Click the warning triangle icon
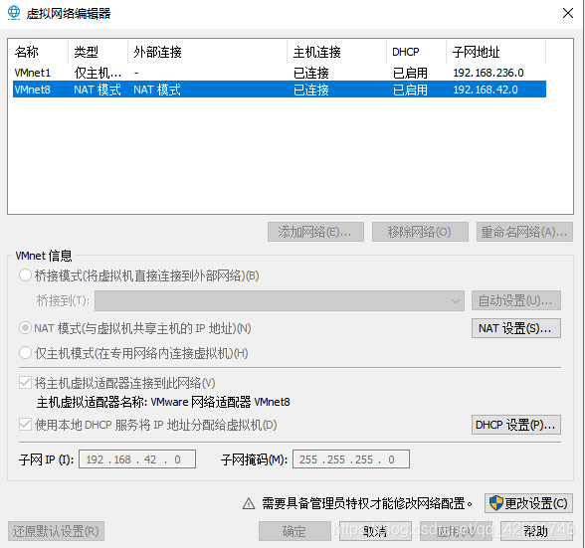Screen dimensions: 585x548 [x=249, y=503]
